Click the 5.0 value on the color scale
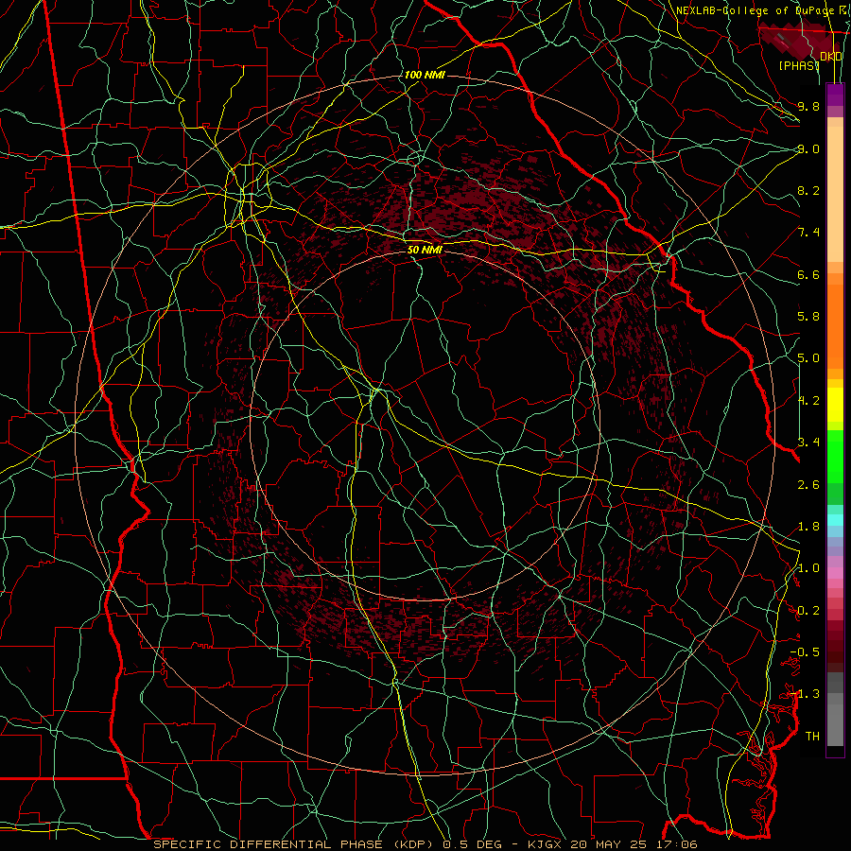Screen dimensions: 851x851 click(808, 358)
